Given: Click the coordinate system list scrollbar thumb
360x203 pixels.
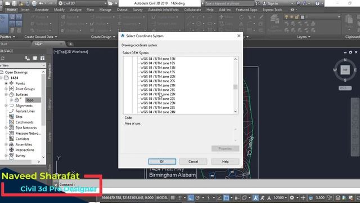Looking at the screenshot, I should tap(235, 87).
